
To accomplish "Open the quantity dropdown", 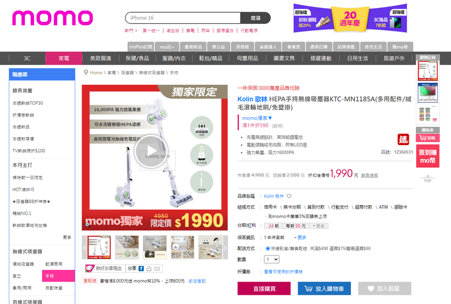I will point(272,259).
